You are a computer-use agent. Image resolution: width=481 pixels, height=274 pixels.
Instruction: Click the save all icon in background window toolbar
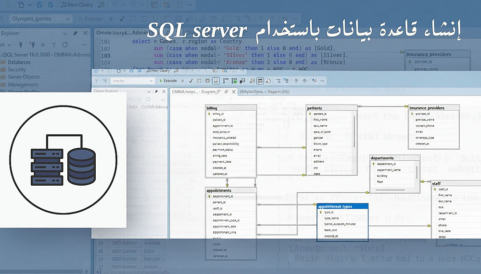coord(51,5)
